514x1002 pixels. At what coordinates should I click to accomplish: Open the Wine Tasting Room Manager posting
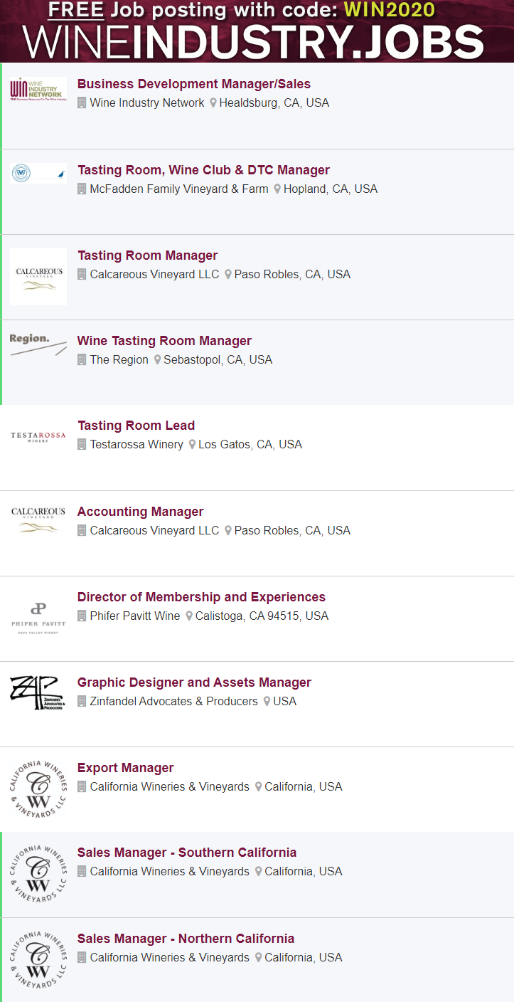[164, 341]
